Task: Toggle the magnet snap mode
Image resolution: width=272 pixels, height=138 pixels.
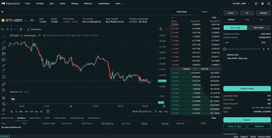Action: 4,98
